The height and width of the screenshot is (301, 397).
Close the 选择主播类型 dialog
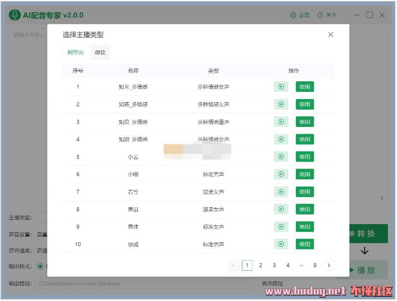click(331, 35)
